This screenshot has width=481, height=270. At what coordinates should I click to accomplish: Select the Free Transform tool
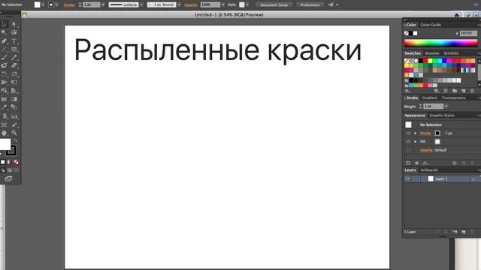point(14,82)
